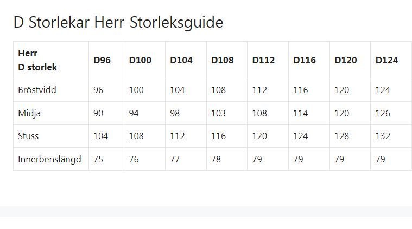The height and width of the screenshot is (229, 412).
Task: Click the D120 column header
Action: coord(346,60)
